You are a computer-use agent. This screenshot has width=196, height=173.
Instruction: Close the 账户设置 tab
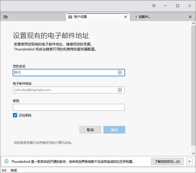pos(125,17)
